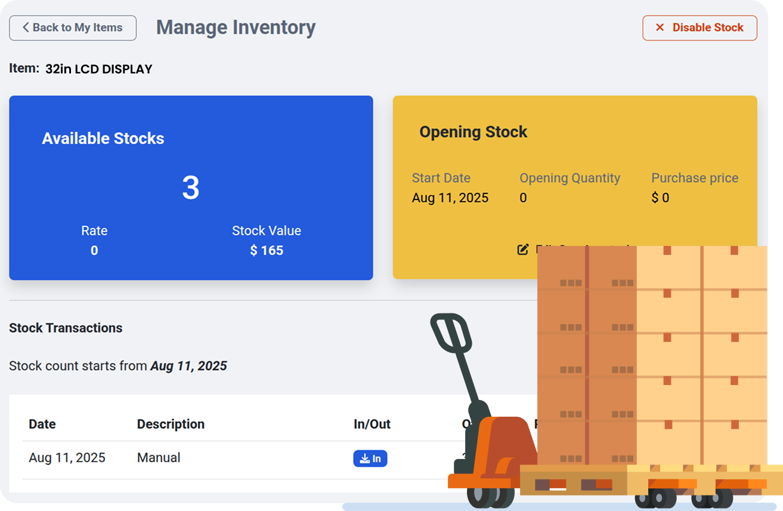Toggle Disable Stock for this item
Image resolution: width=783 pixels, height=511 pixels.
click(x=700, y=27)
